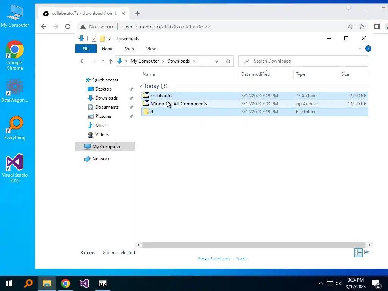The image size is (388, 291).
Task: Expand the chevron after Downloads in path
Action: tap(194, 61)
